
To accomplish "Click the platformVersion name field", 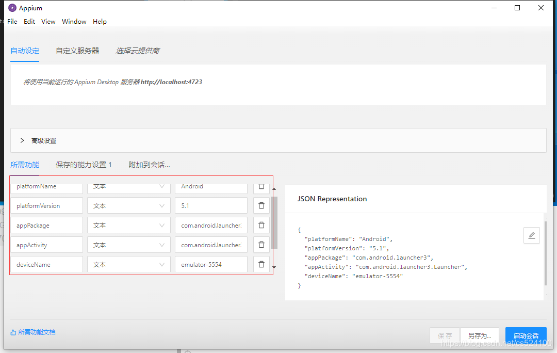I will [46, 205].
